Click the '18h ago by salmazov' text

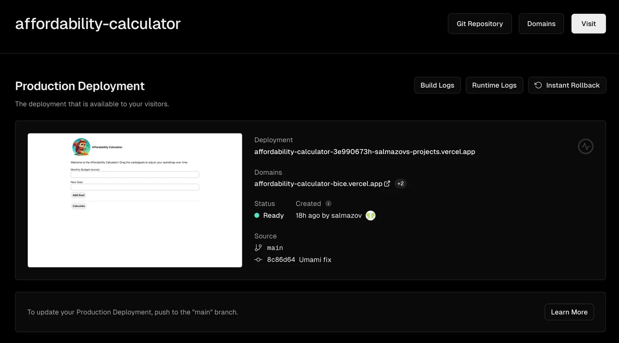[329, 215]
